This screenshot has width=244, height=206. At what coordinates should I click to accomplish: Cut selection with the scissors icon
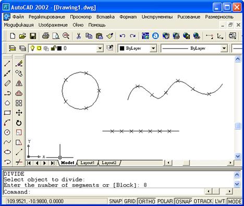pos(79,36)
